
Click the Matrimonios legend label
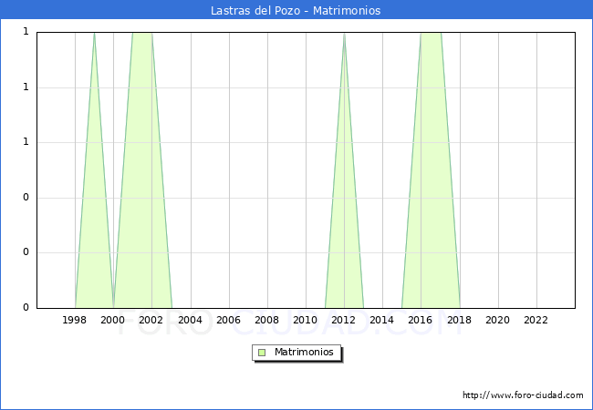pyautogui.click(x=305, y=352)
